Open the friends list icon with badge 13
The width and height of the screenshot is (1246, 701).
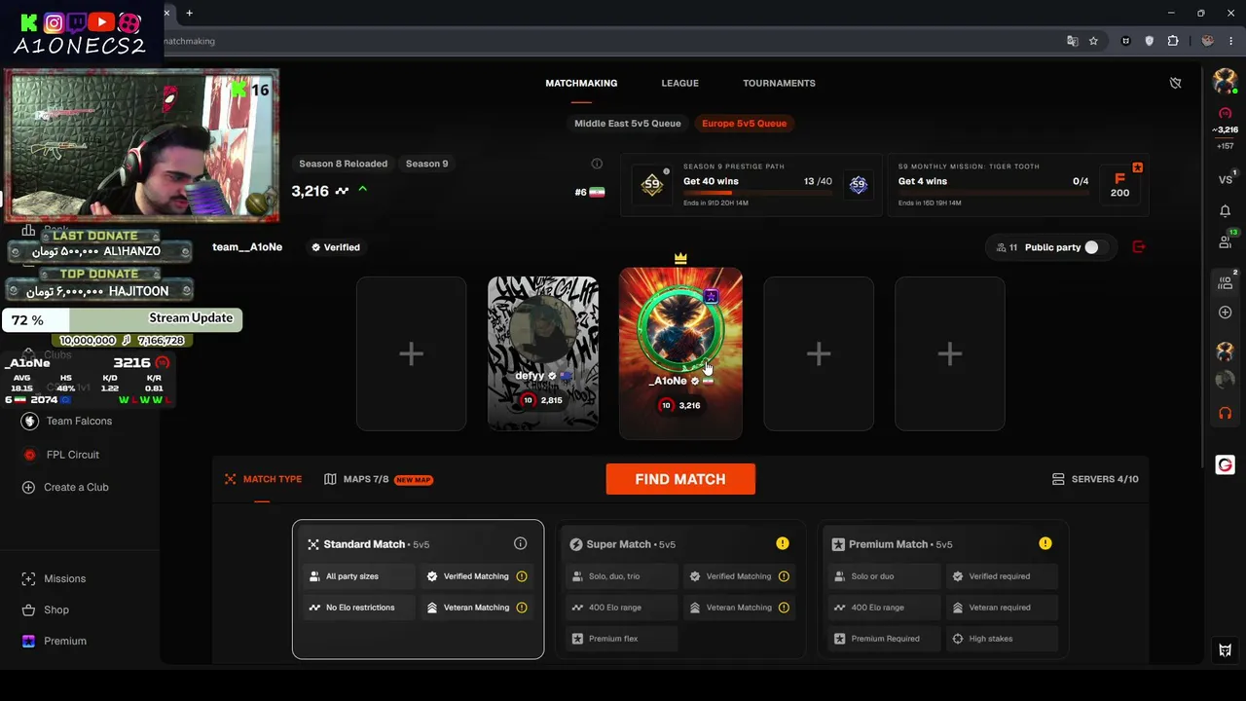tap(1226, 240)
